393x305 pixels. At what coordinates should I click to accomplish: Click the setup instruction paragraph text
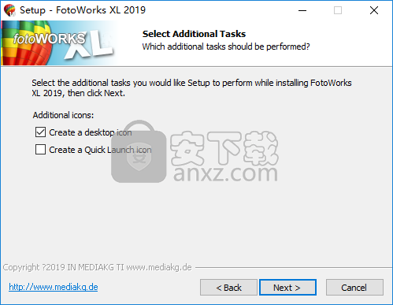click(191, 87)
